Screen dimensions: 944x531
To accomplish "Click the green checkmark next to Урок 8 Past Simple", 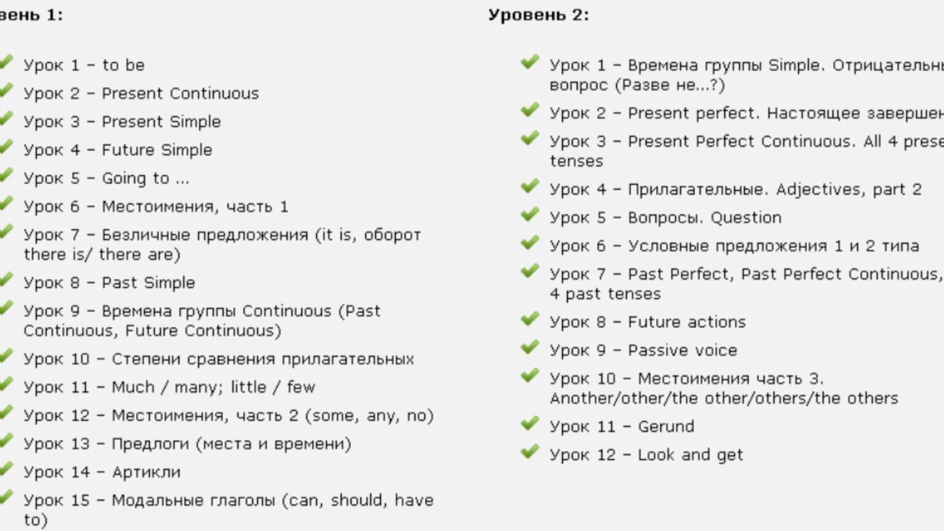I will coord(6,280).
